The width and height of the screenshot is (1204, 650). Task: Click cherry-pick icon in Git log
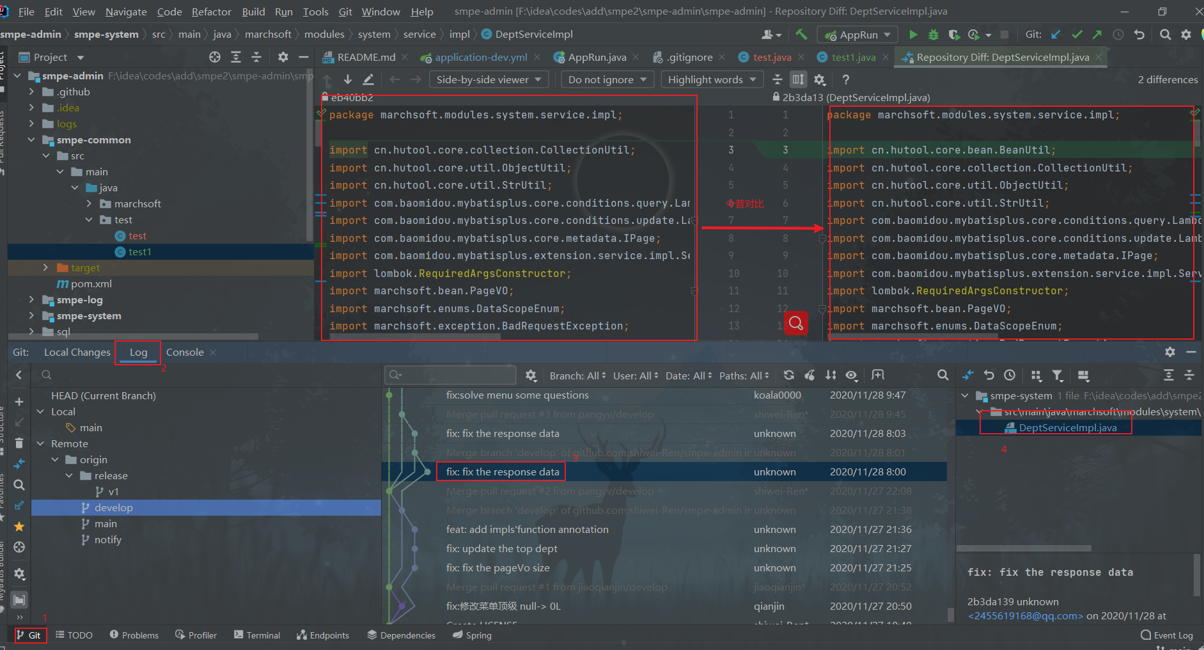810,376
